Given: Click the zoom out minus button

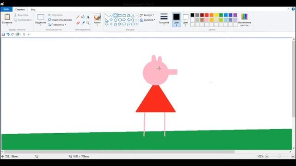Looking at the screenshot, I should point(266,156).
